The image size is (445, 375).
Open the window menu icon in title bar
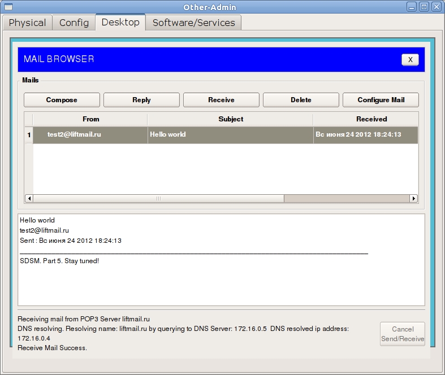[x=7, y=7]
